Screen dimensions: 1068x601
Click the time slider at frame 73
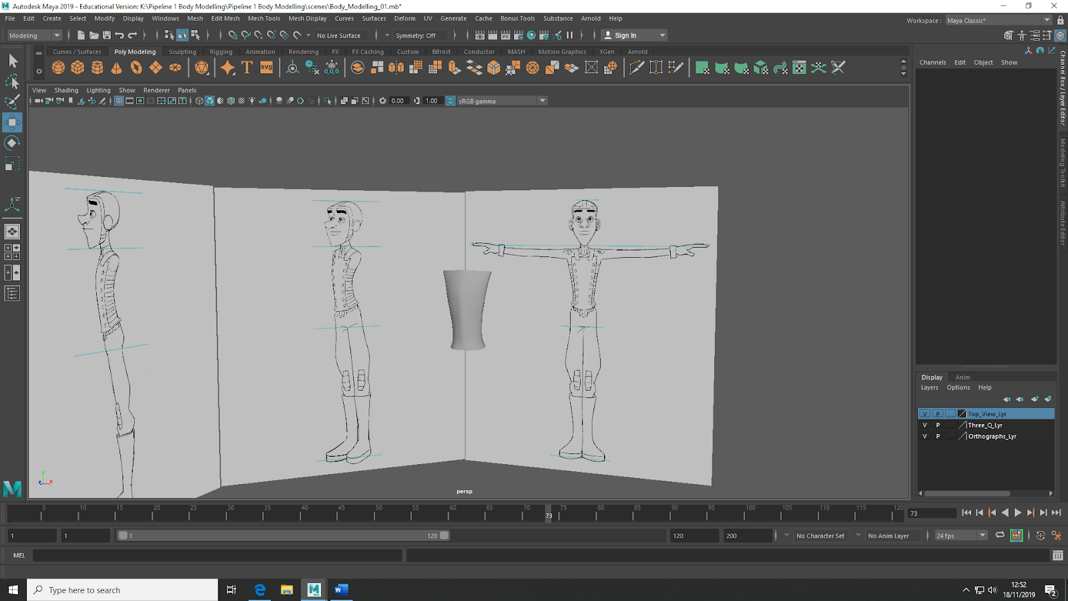tap(549, 513)
